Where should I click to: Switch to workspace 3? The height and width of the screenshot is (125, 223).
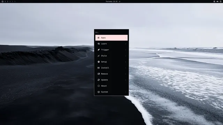[10, 1]
